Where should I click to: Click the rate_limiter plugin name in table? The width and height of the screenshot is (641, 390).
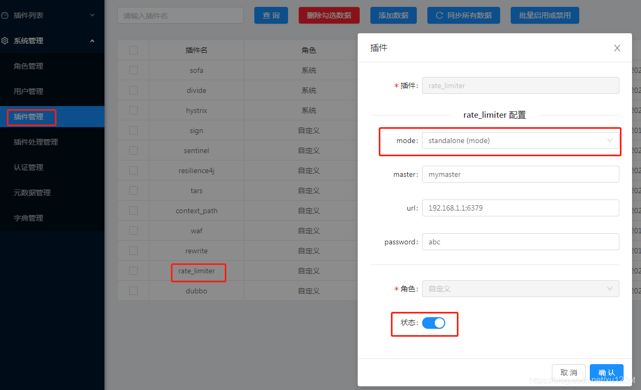197,271
